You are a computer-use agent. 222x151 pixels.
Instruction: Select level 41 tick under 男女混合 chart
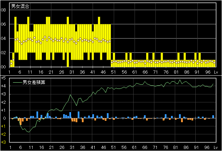pyautogui.click(x=93, y=72)
